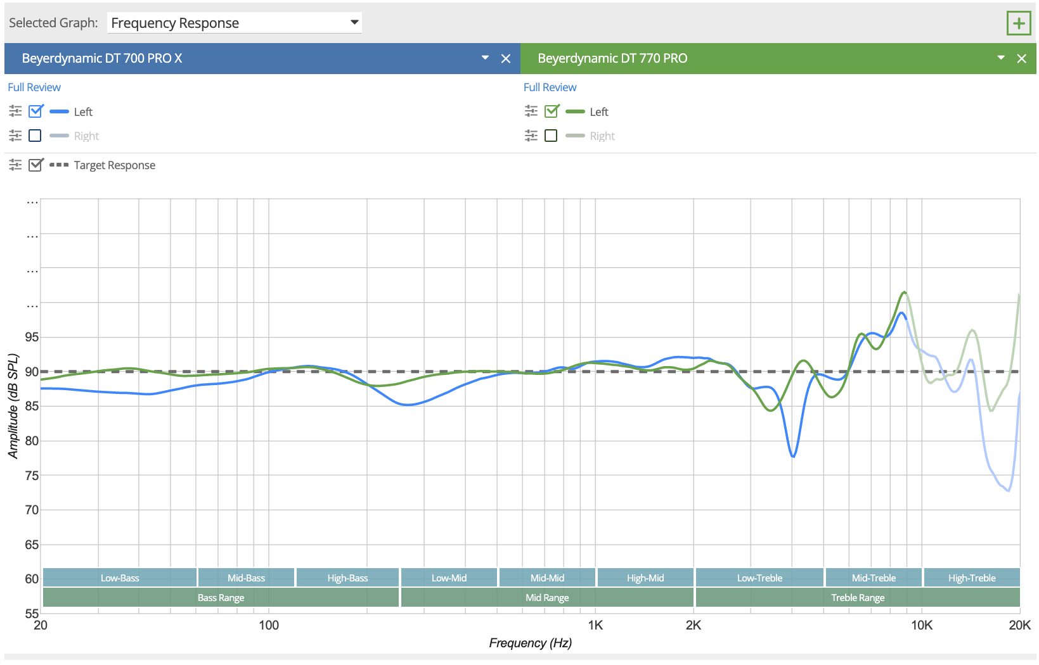1039x665 pixels.
Task: Toggle the Target Response checkbox
Action: tap(35, 165)
